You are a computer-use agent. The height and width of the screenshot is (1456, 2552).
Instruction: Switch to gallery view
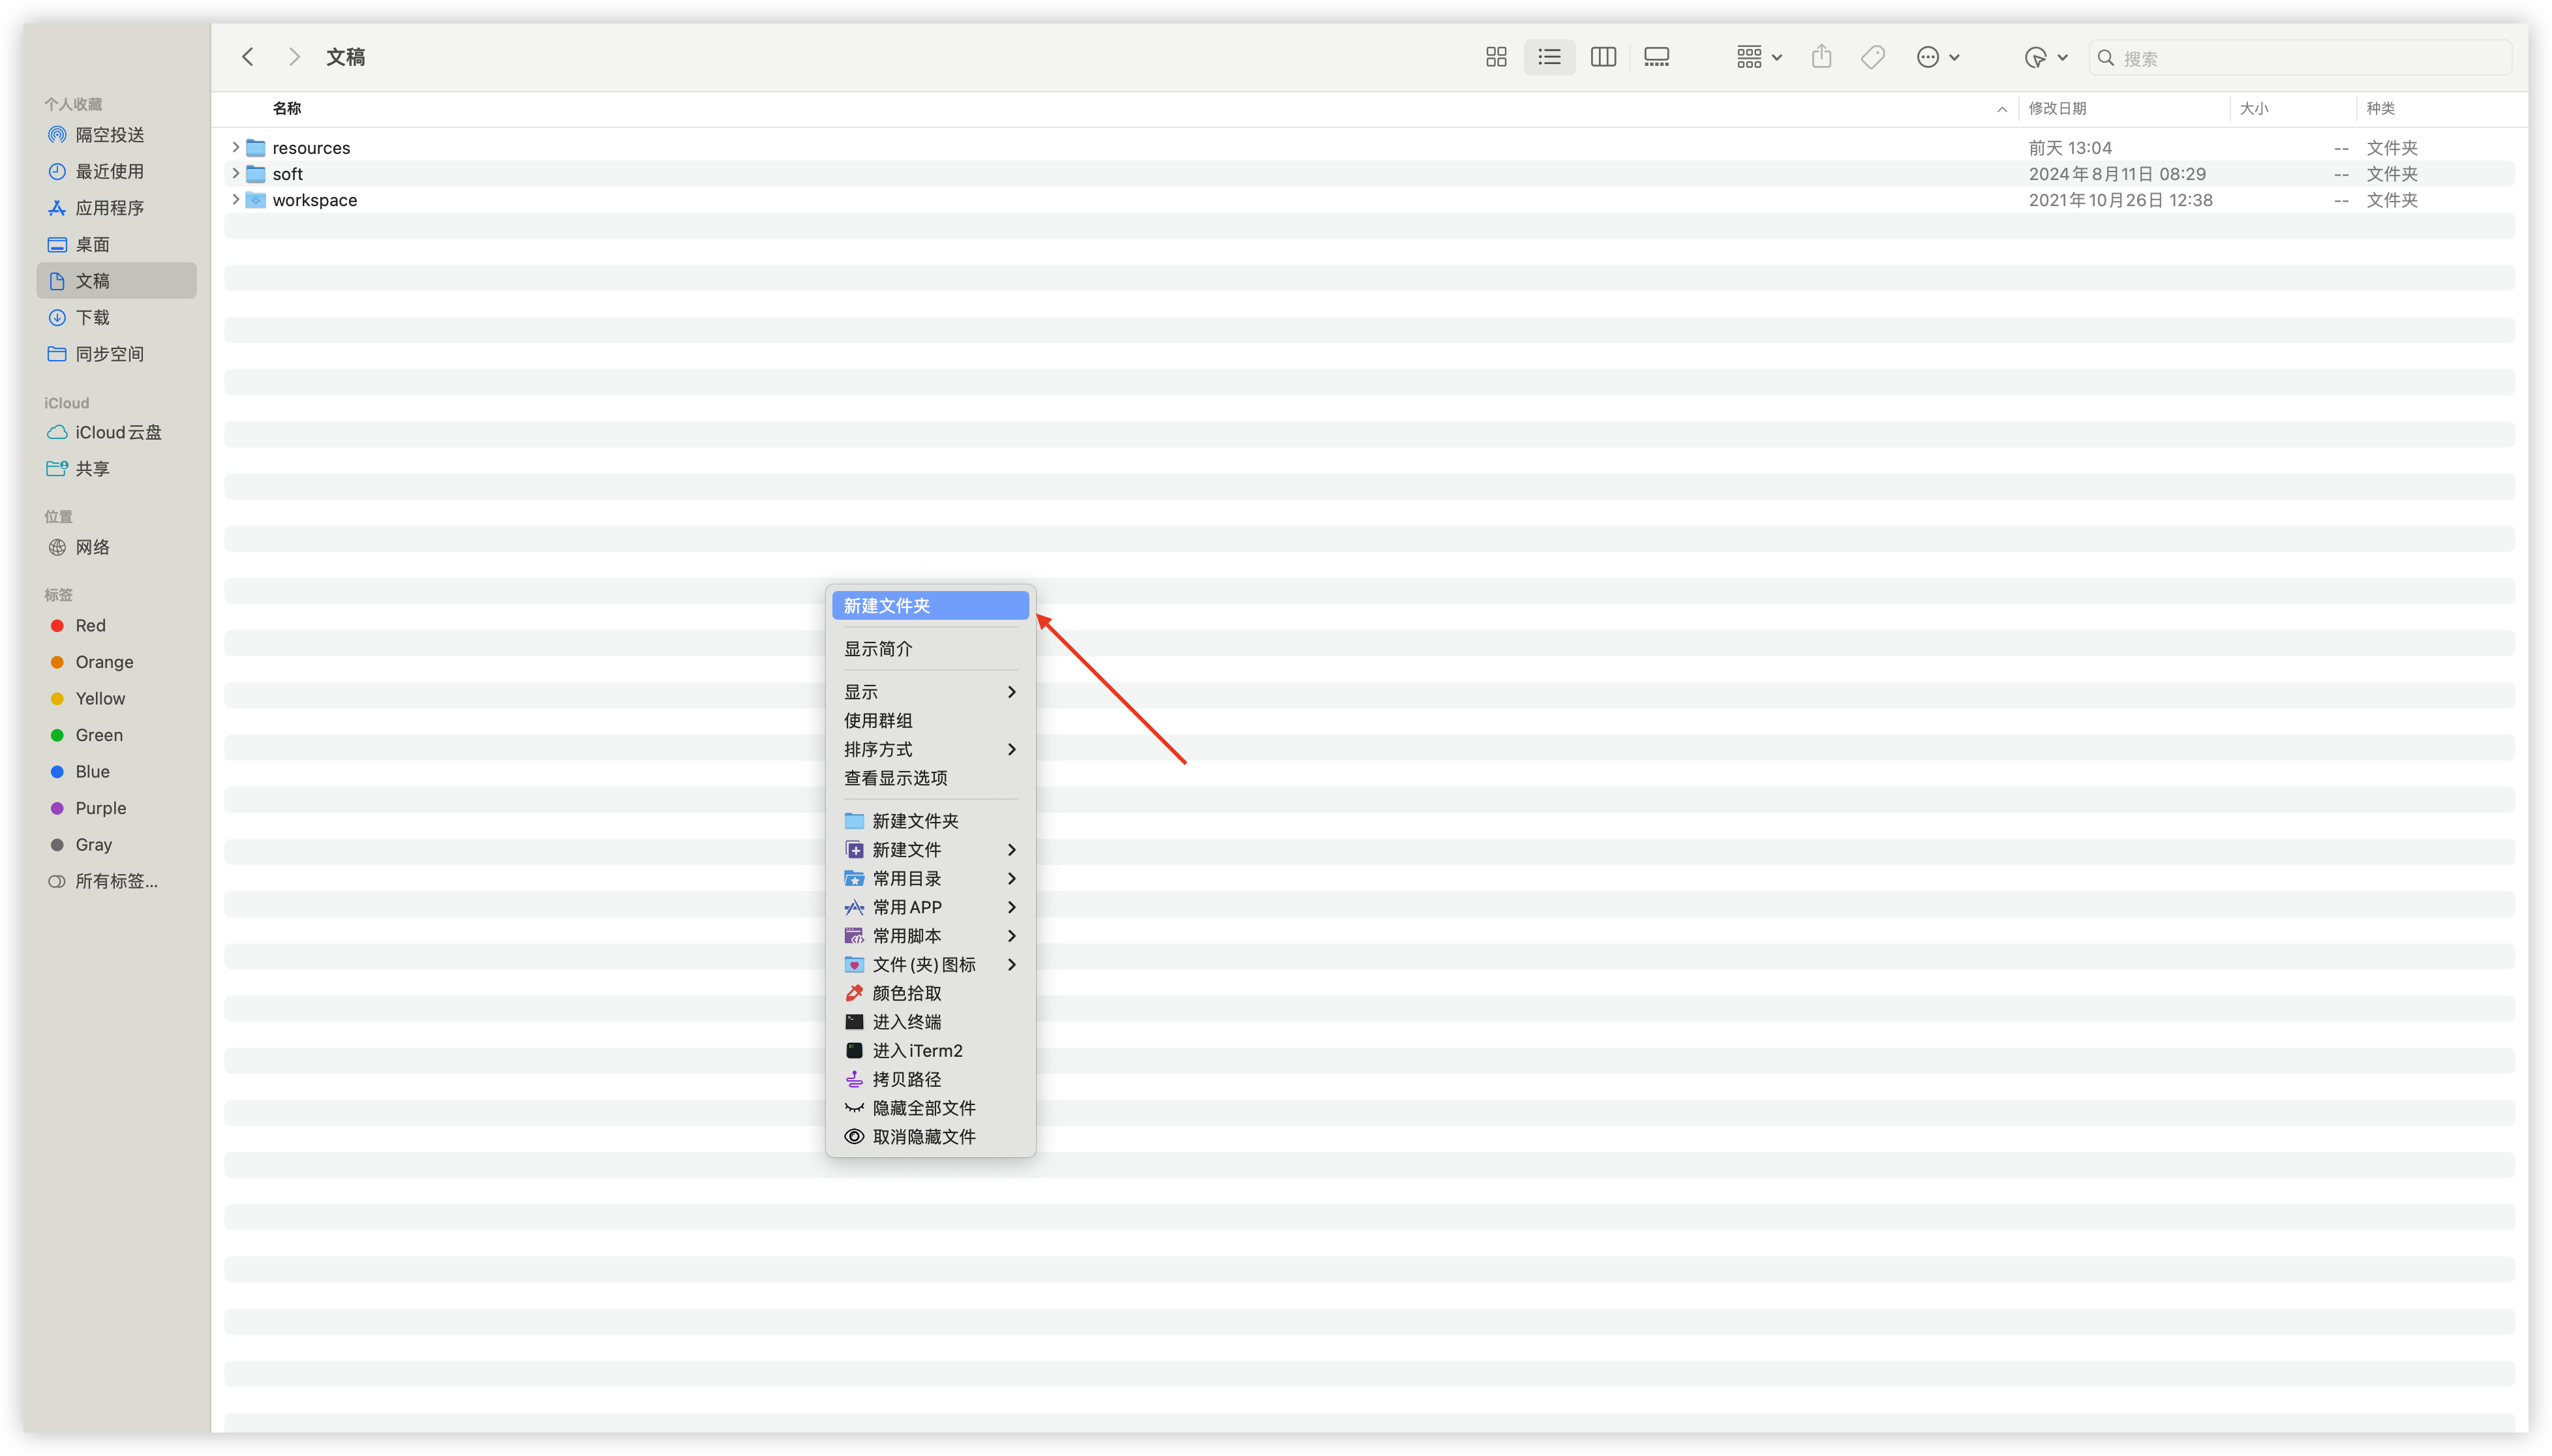(1657, 57)
